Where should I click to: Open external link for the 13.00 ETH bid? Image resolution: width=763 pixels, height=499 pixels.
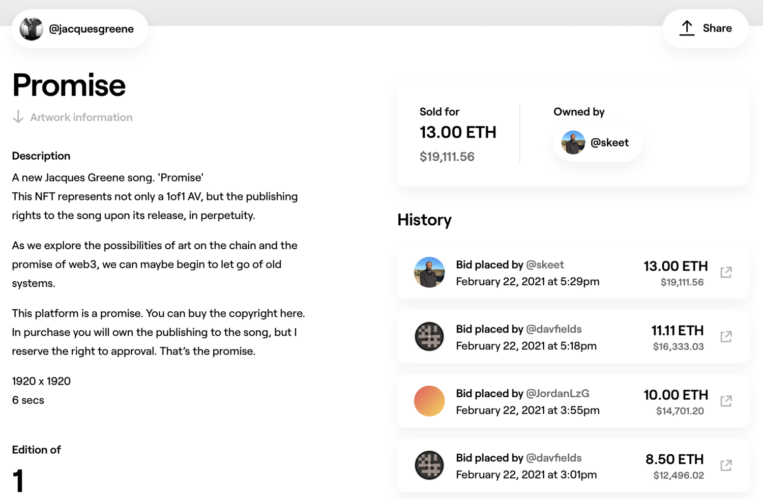(726, 272)
